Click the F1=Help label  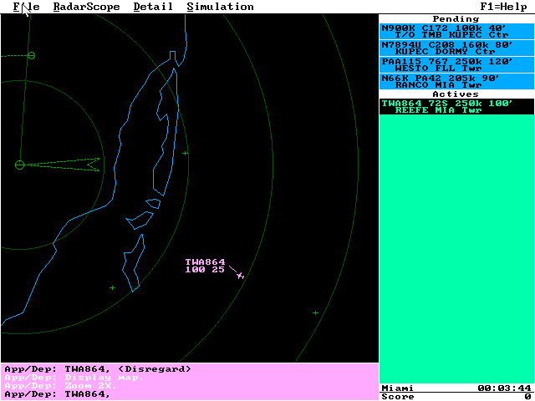coord(503,7)
